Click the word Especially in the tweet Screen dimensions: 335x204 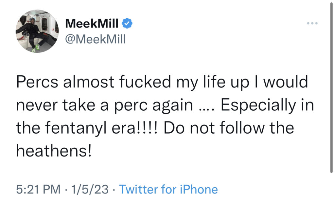258,106
